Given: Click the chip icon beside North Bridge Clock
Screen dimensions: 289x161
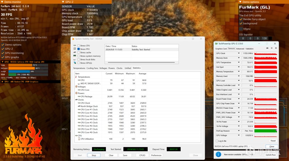Looking at the screenshot, I should coord(79,106).
